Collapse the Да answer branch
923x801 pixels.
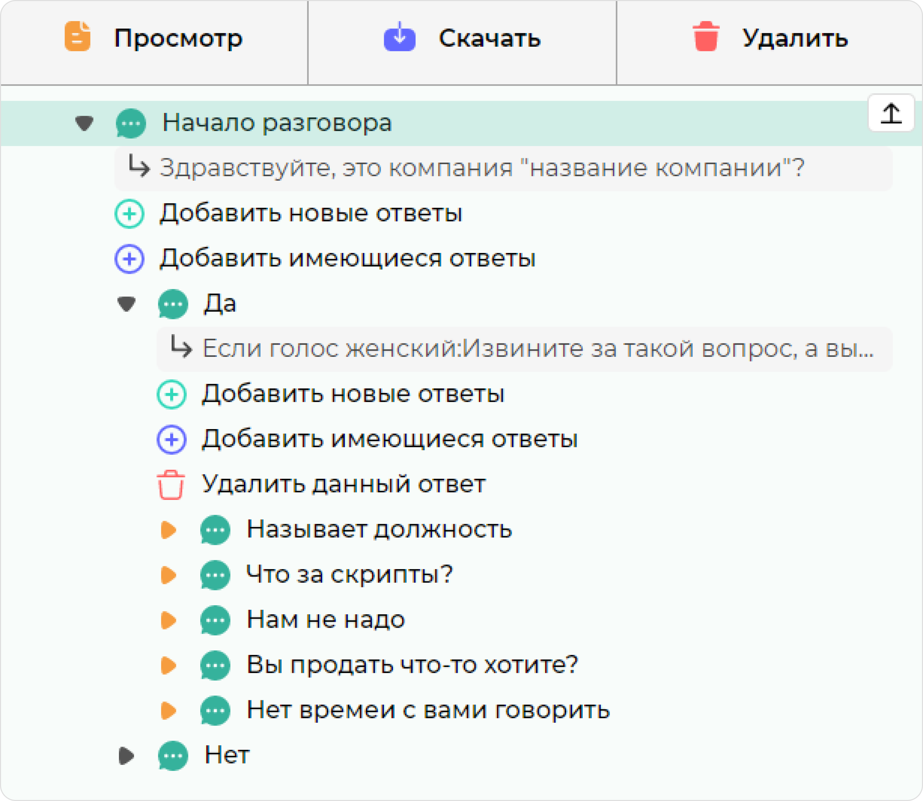click(127, 305)
